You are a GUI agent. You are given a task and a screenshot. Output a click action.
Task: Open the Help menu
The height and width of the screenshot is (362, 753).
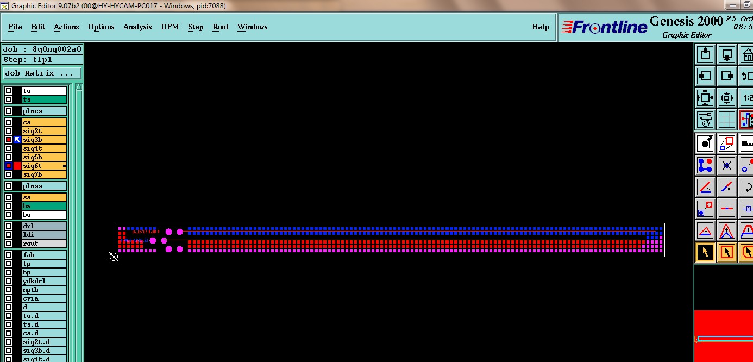click(541, 27)
